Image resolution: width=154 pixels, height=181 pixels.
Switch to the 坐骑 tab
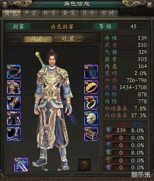click(108, 13)
